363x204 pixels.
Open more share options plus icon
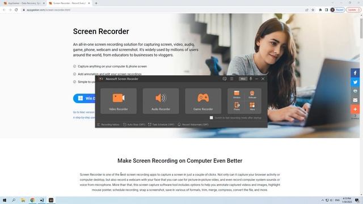(355, 109)
